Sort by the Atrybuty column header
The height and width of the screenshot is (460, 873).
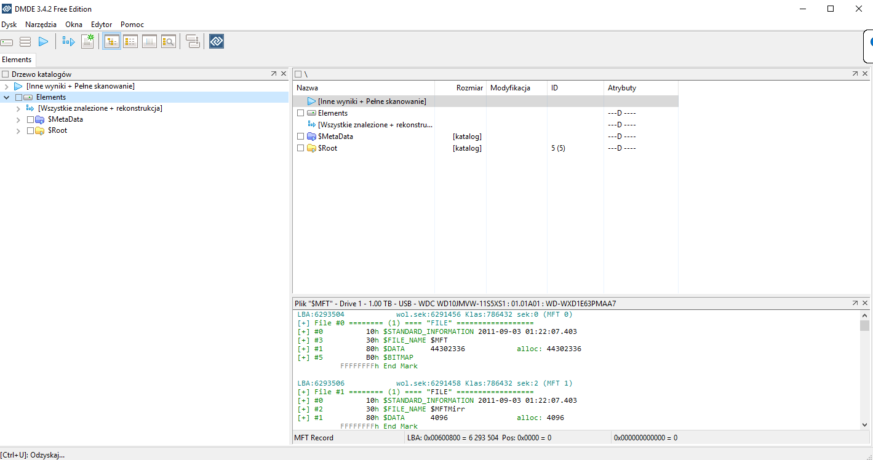click(641, 88)
